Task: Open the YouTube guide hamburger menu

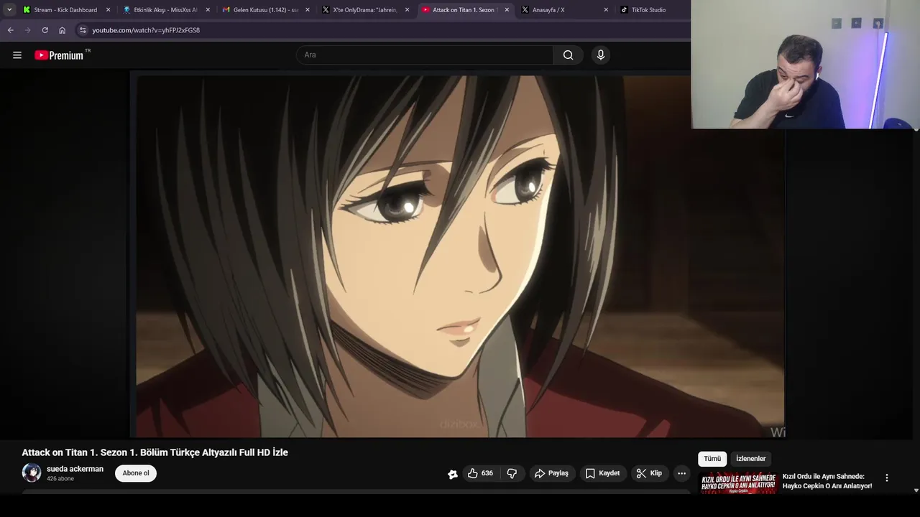Action: tap(17, 55)
